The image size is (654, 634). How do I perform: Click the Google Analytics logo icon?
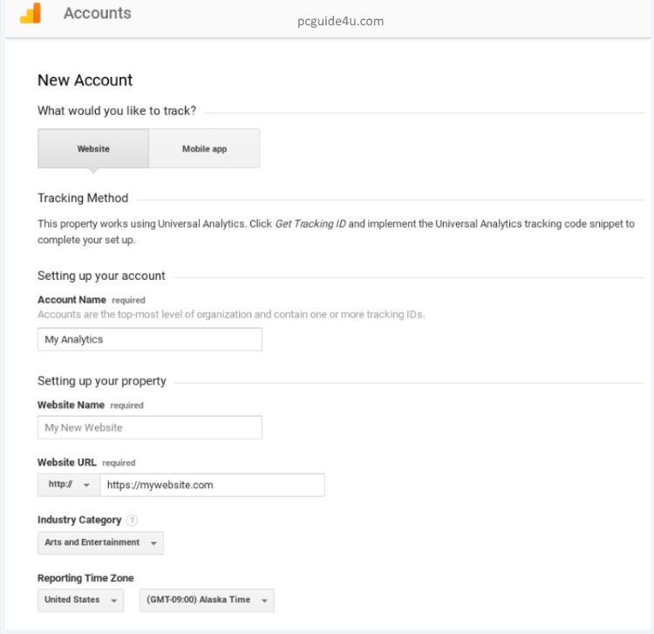click(30, 13)
